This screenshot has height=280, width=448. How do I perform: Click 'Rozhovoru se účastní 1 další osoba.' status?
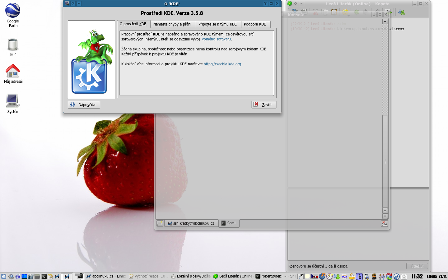click(x=318, y=266)
